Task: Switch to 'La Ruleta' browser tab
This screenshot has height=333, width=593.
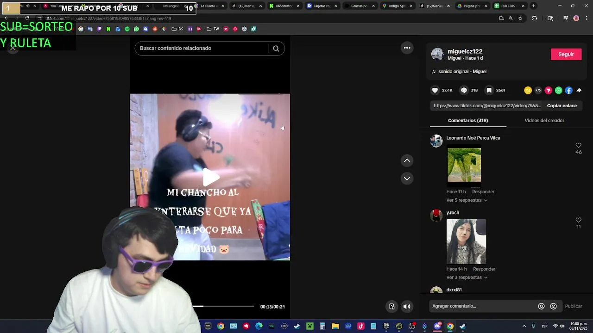Action: coord(211,6)
